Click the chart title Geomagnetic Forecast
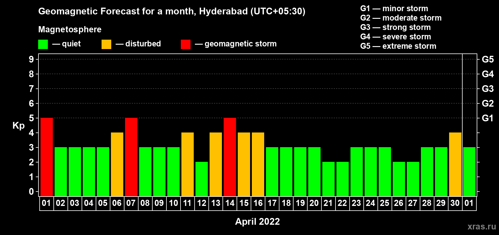Image resolution: width=499 pixels, height=235 pixels. pyautogui.click(x=172, y=11)
